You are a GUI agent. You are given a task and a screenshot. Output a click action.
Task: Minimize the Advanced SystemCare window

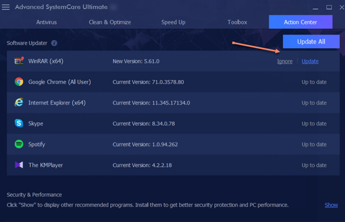click(x=315, y=8)
